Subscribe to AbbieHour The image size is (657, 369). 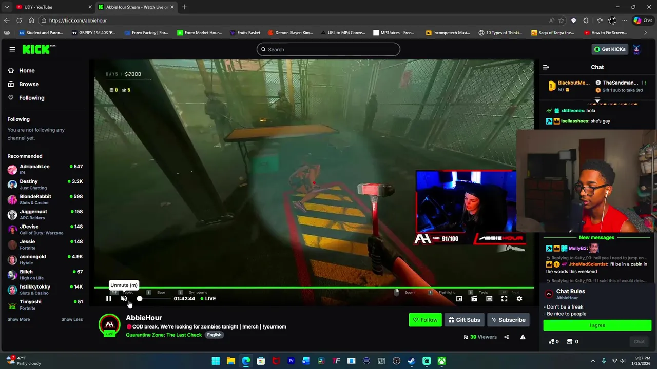(x=508, y=320)
